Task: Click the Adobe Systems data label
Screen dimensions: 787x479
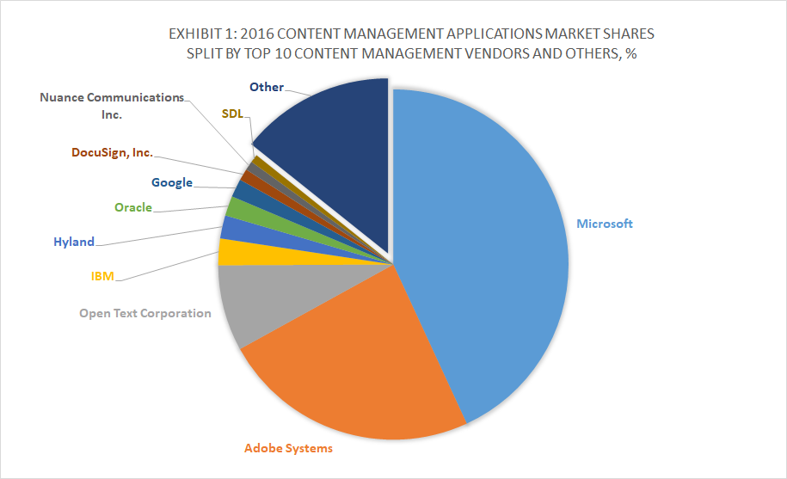Action: (x=288, y=448)
